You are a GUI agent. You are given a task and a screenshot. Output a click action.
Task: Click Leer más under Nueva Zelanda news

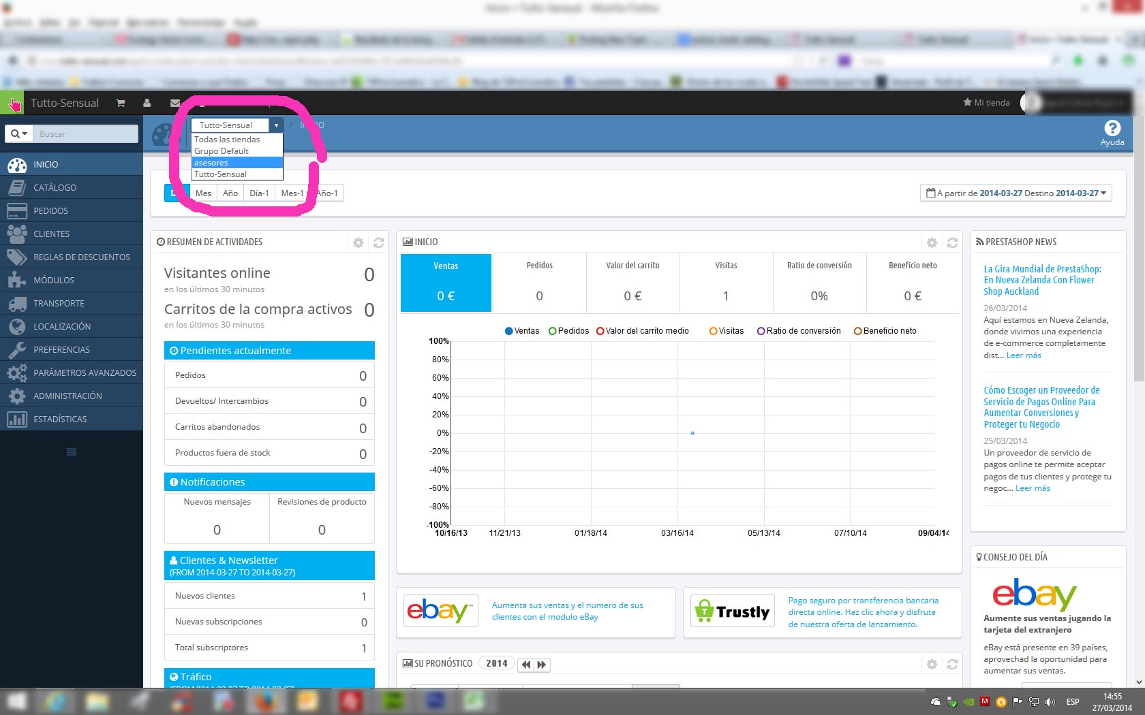[x=1024, y=355]
